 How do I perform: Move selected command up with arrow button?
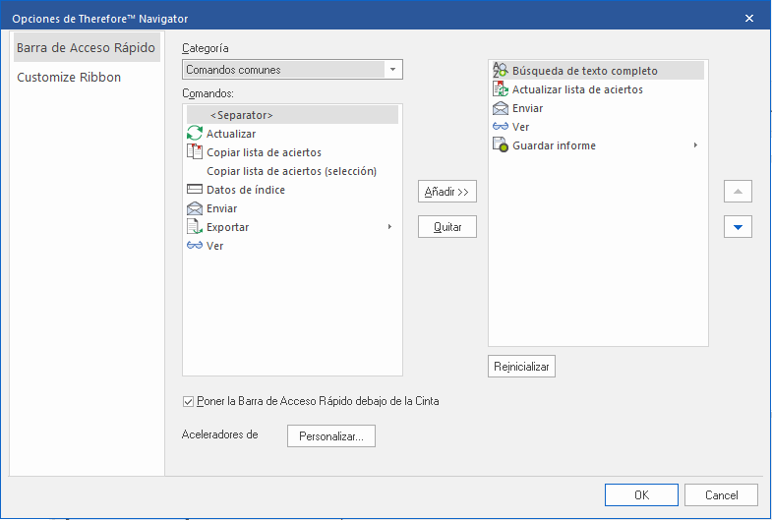pyautogui.click(x=738, y=192)
